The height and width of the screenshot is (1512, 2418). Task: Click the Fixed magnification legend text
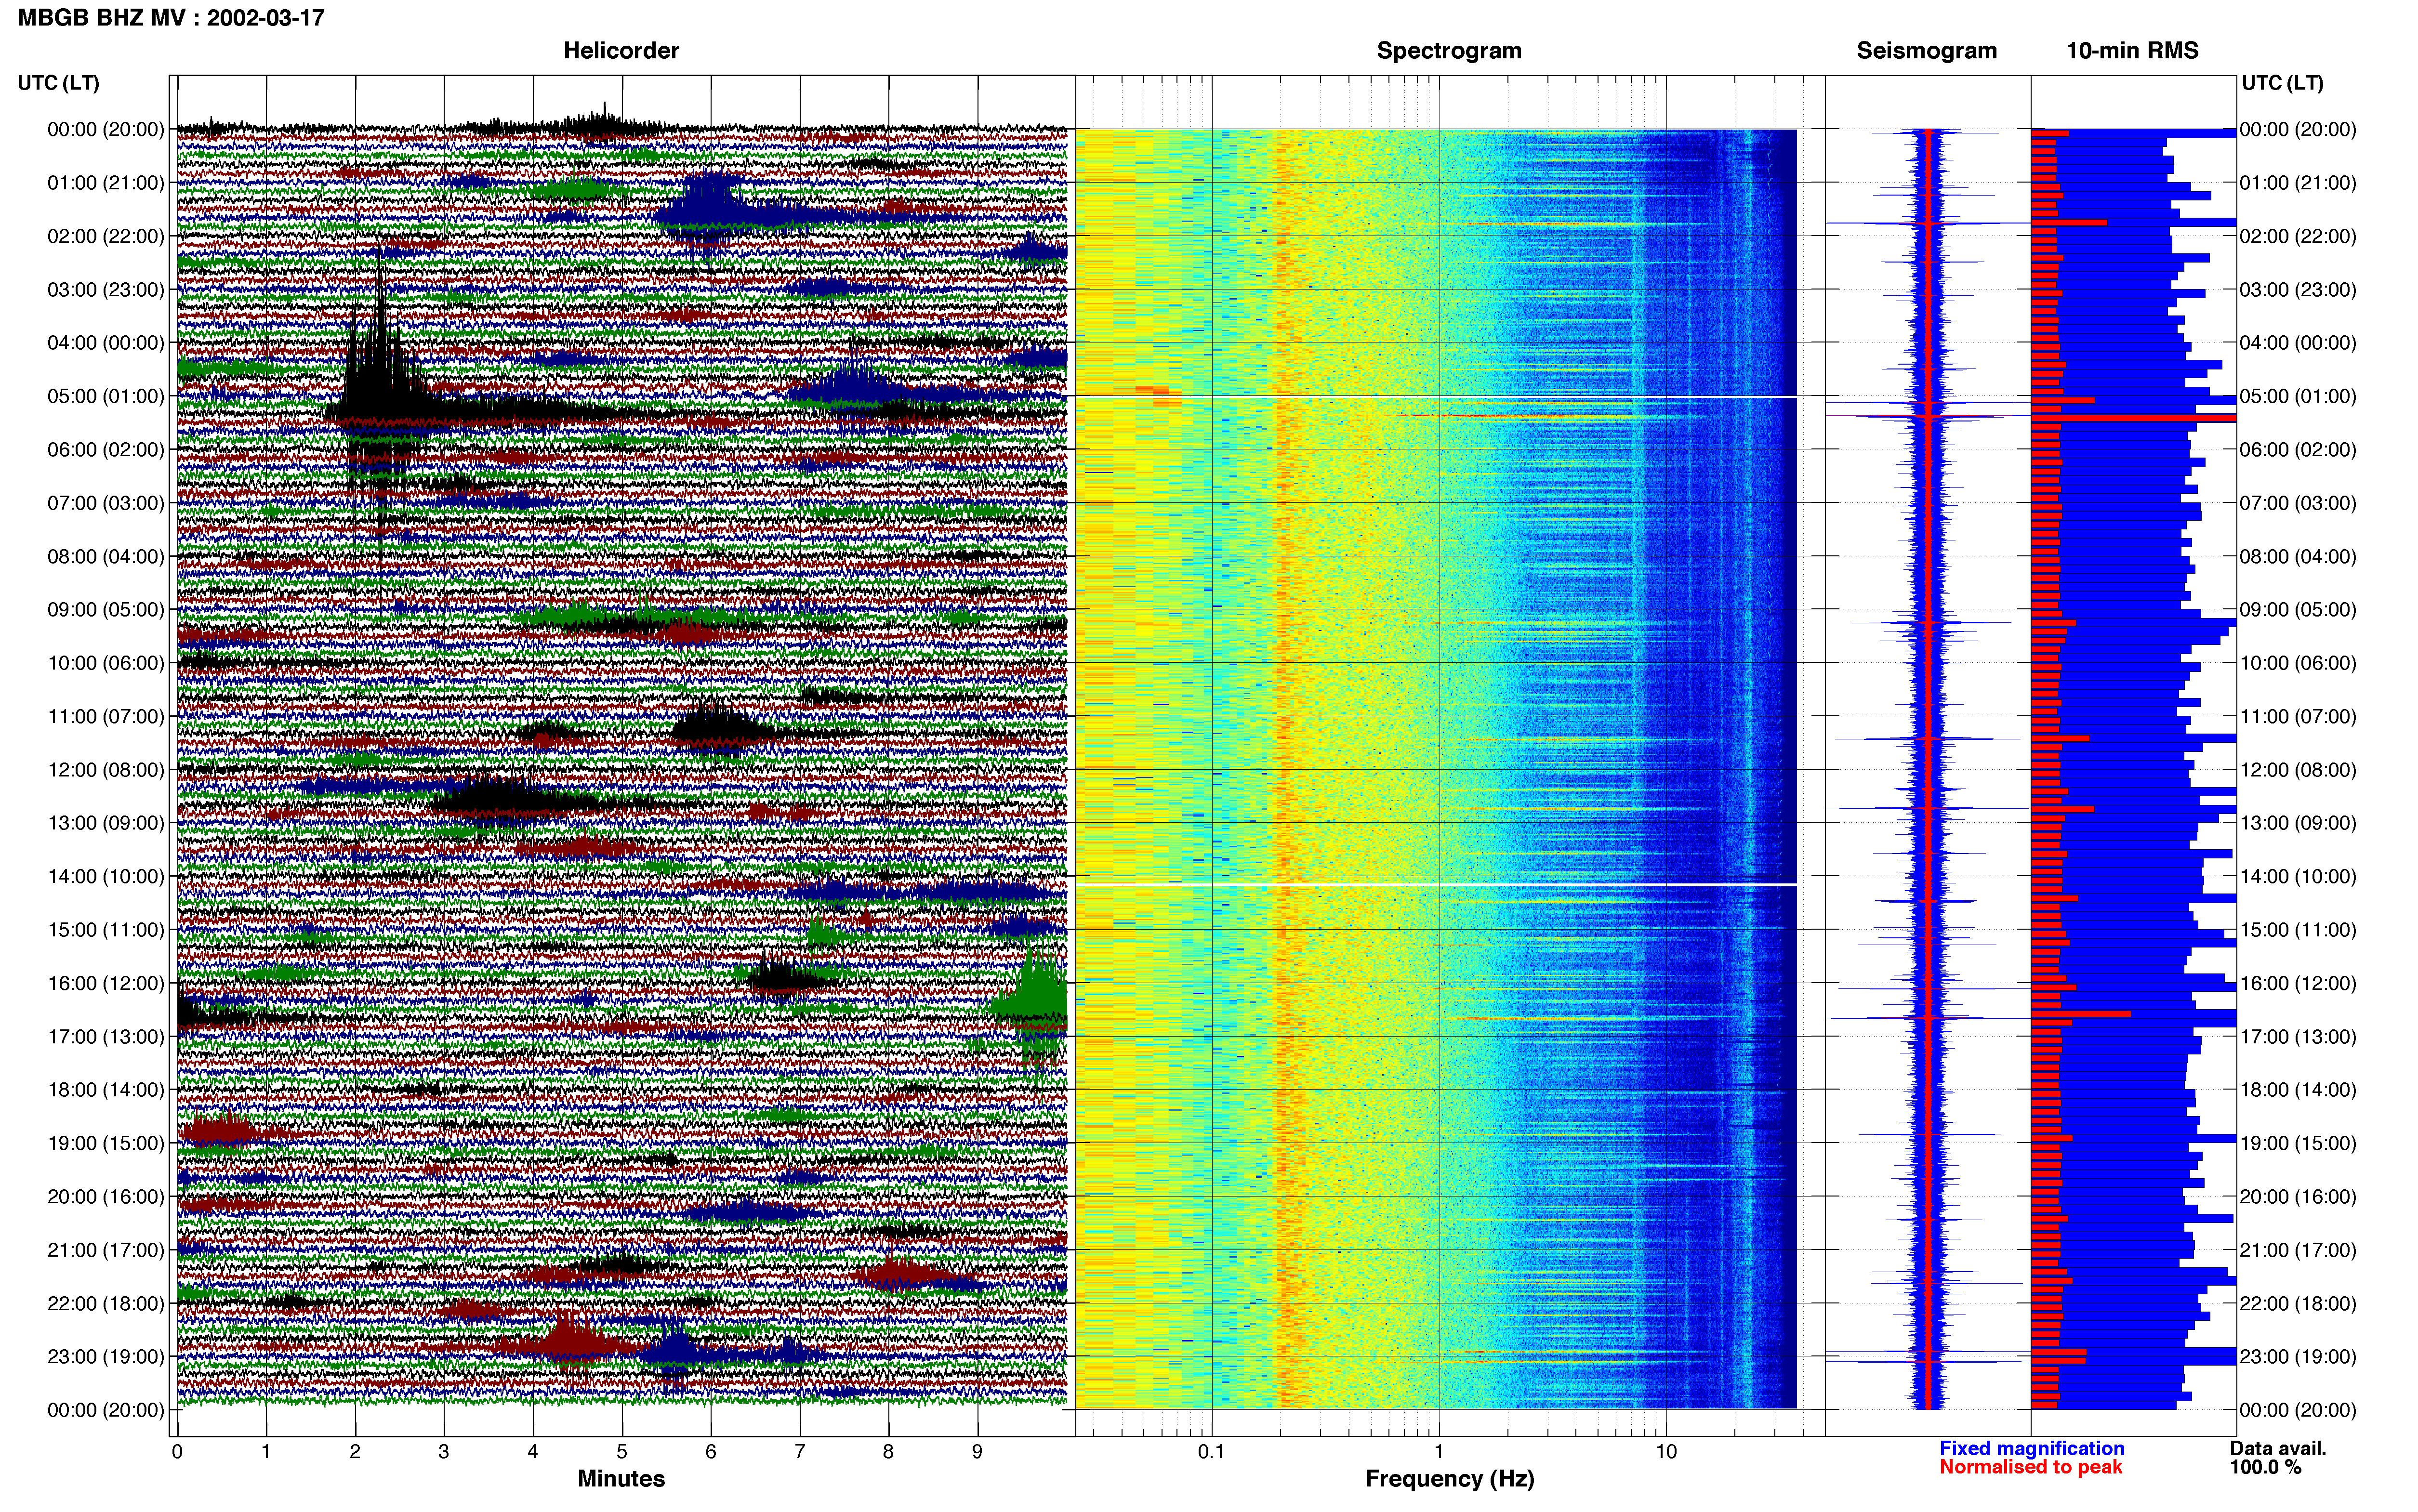point(2032,1448)
